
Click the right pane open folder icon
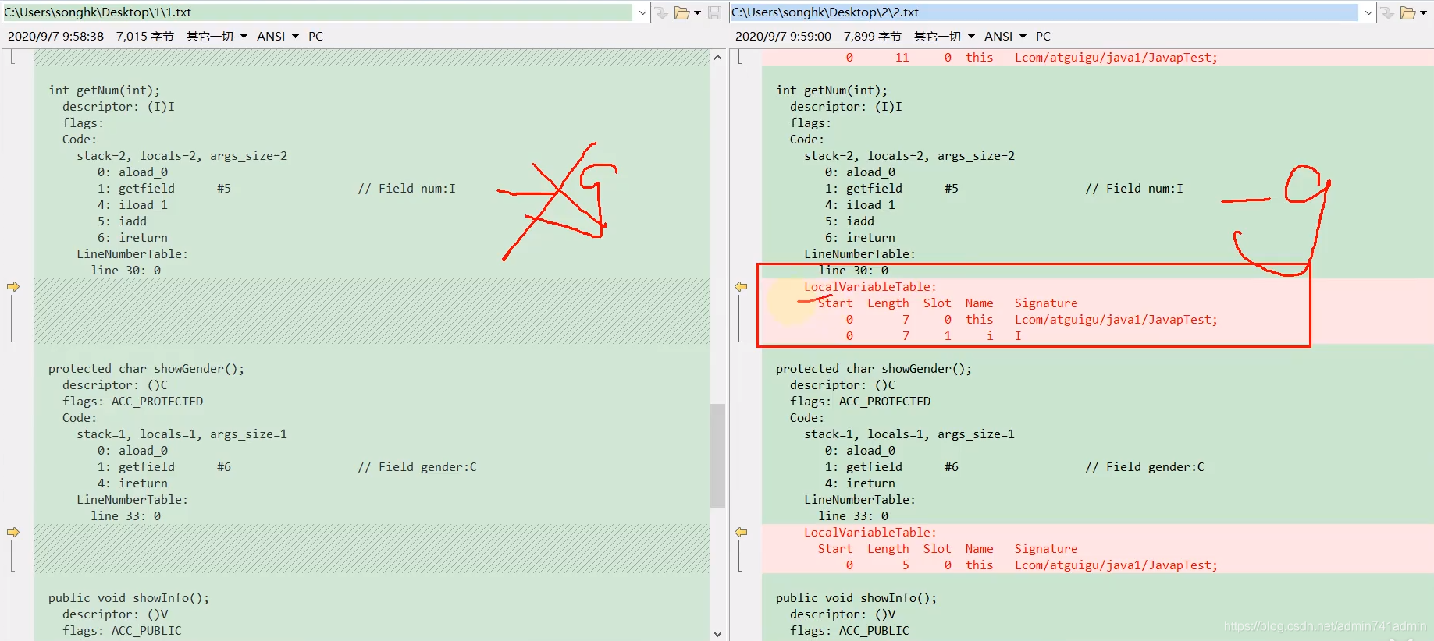tap(1407, 12)
